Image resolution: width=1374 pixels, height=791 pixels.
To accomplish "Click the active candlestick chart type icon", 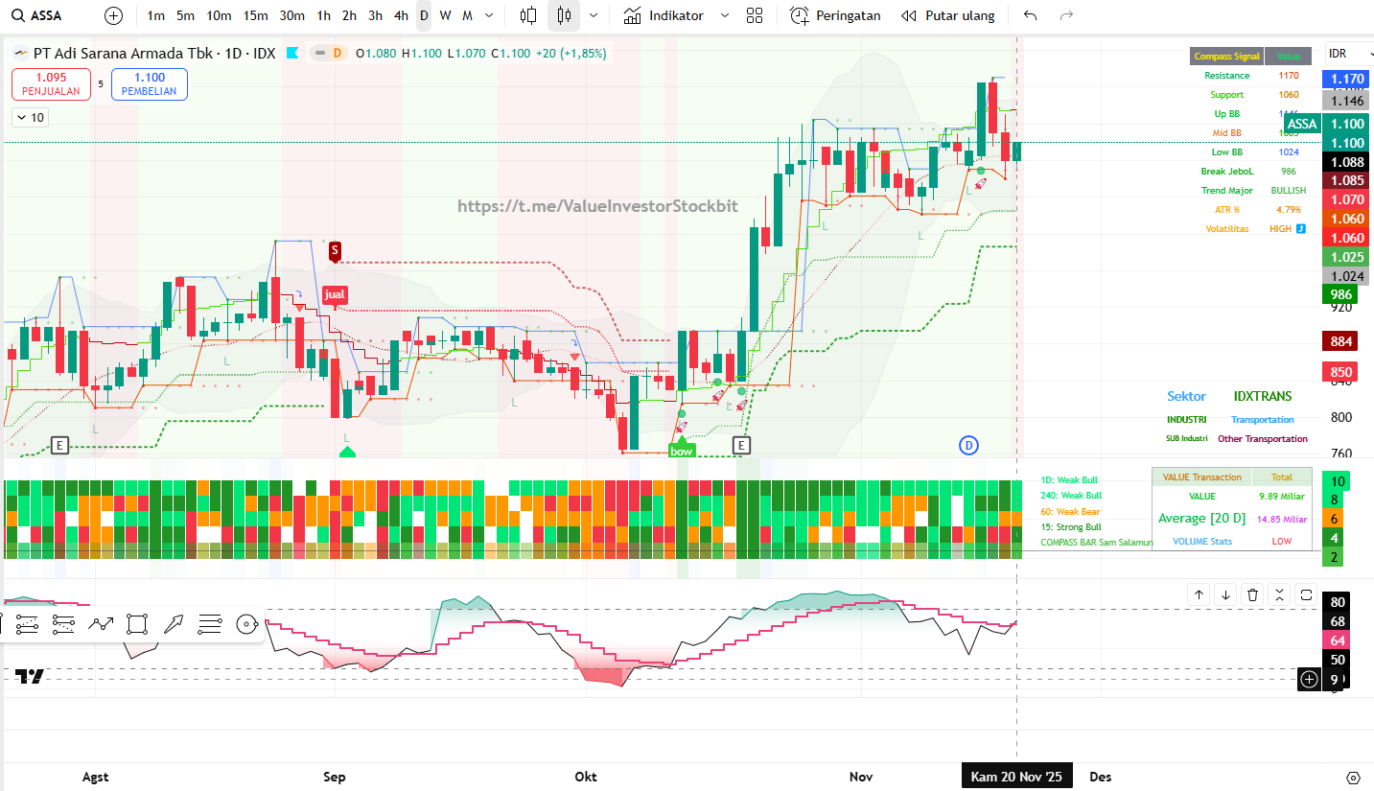I will (x=564, y=15).
